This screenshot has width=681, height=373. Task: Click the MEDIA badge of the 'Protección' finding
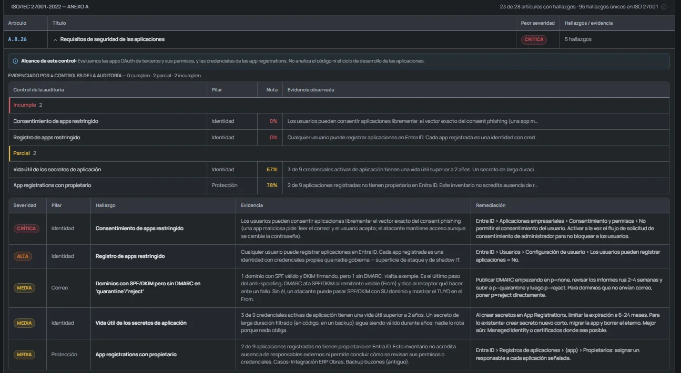point(24,355)
